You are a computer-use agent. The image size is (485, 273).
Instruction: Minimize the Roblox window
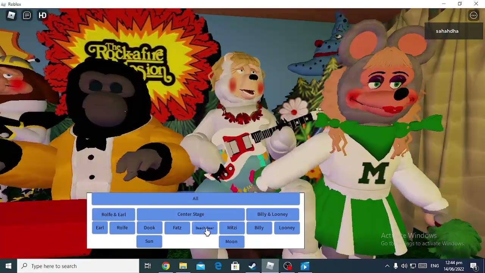pos(444,4)
